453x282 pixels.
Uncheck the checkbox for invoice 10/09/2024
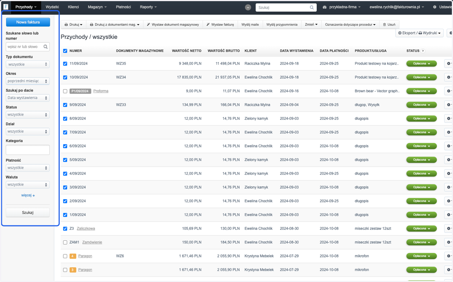pyautogui.click(x=65, y=77)
